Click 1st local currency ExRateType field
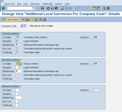122x112 pixels. (18, 45)
